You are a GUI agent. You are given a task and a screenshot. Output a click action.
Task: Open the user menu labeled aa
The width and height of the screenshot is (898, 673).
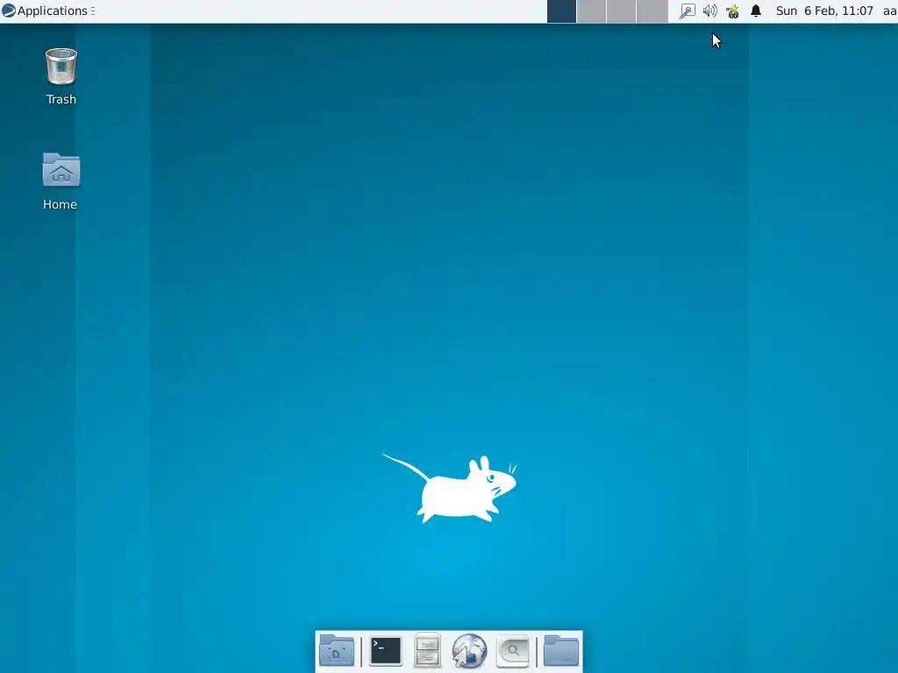coord(889,11)
